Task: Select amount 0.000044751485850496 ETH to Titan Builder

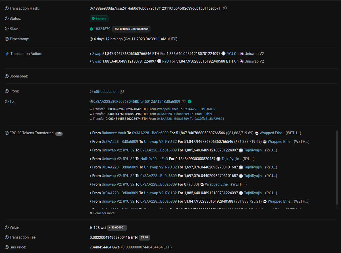Action: point(126,114)
